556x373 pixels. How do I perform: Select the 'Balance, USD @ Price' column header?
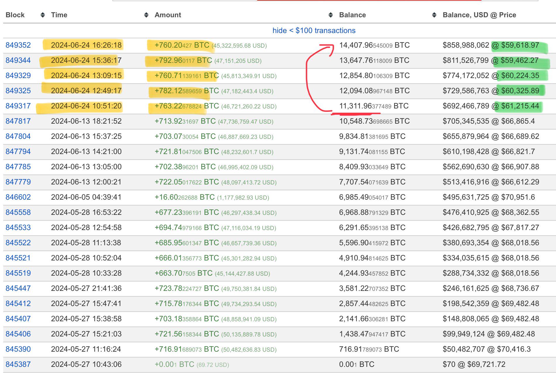point(479,15)
